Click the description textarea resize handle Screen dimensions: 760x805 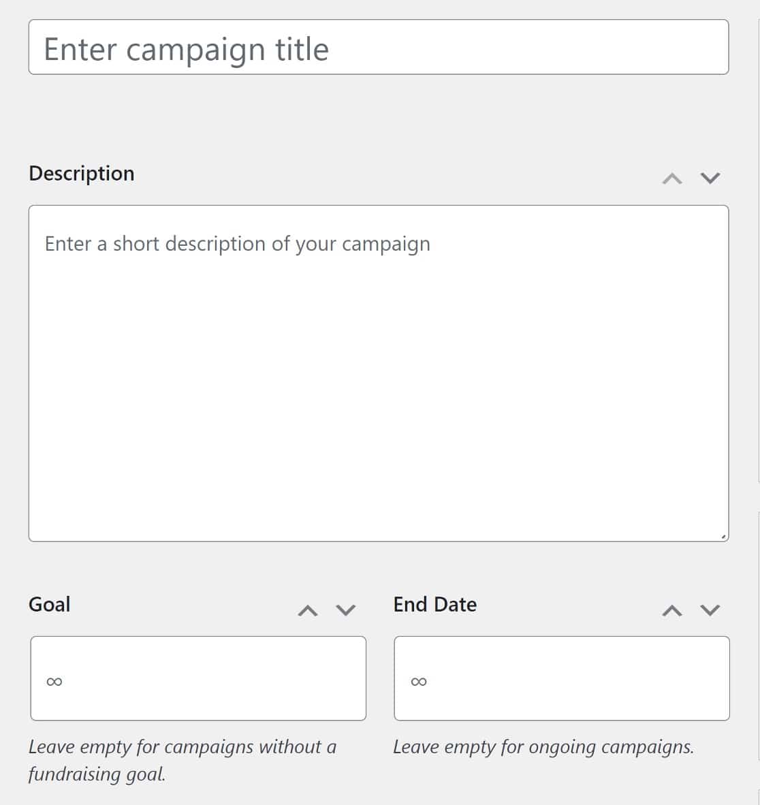coord(723,537)
